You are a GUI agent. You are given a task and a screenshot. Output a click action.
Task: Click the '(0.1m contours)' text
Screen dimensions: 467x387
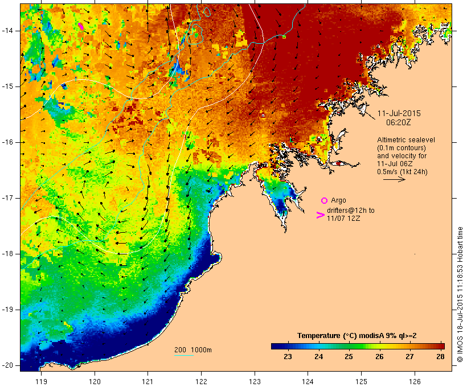click(x=401, y=148)
